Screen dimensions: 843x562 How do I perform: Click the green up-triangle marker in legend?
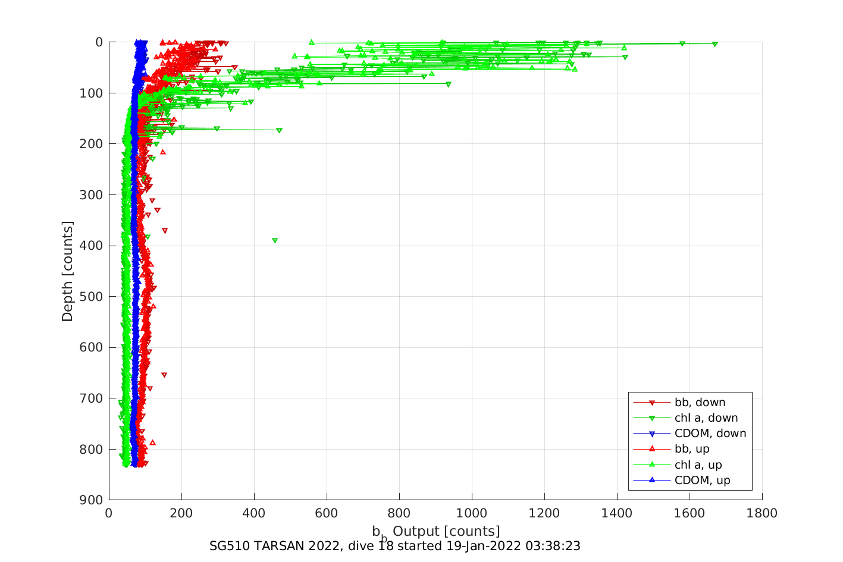[651, 464]
